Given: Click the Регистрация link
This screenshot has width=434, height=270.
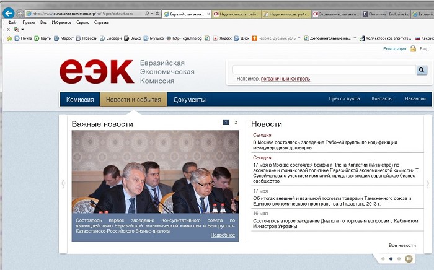Looking at the screenshot, I should 394,48.
